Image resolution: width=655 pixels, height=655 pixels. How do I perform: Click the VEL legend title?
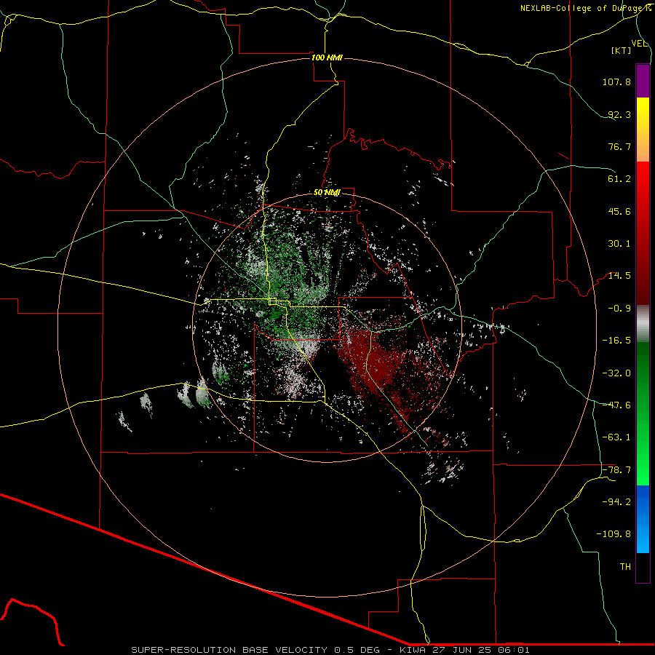640,44
